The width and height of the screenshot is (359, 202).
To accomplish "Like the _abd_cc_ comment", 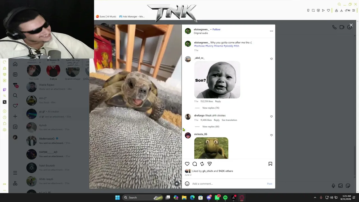I will tap(271, 59).
